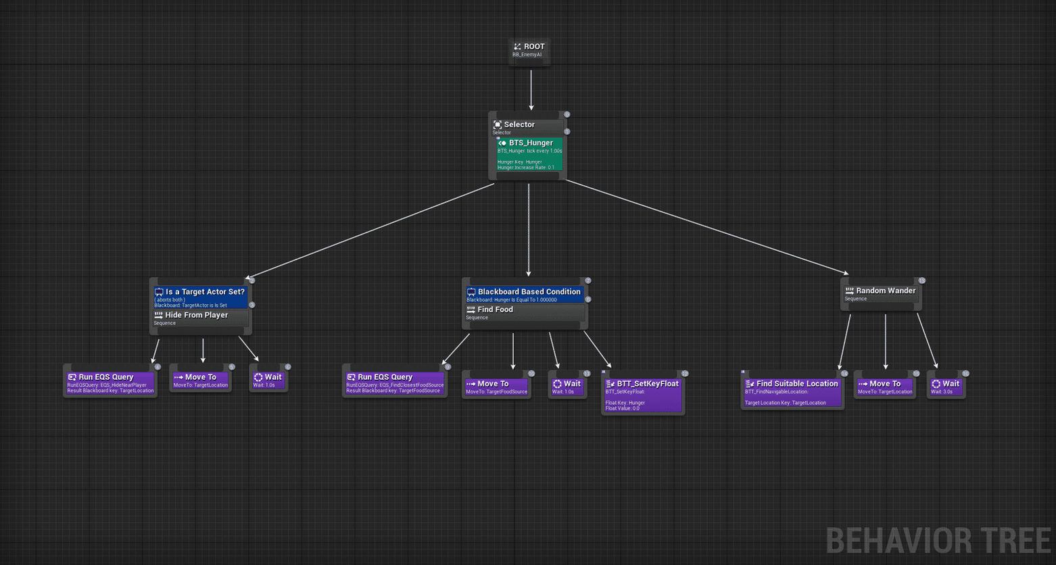Click the Run EQS Query icon for EQS_FindClosestFoodSource
This screenshot has width=1056, height=565.
[351, 377]
